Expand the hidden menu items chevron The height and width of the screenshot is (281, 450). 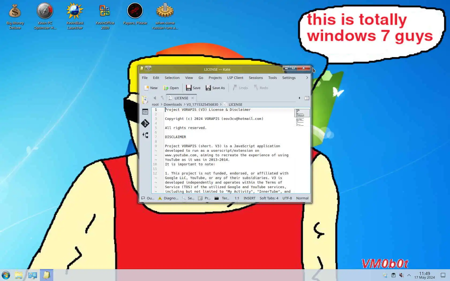tap(307, 78)
